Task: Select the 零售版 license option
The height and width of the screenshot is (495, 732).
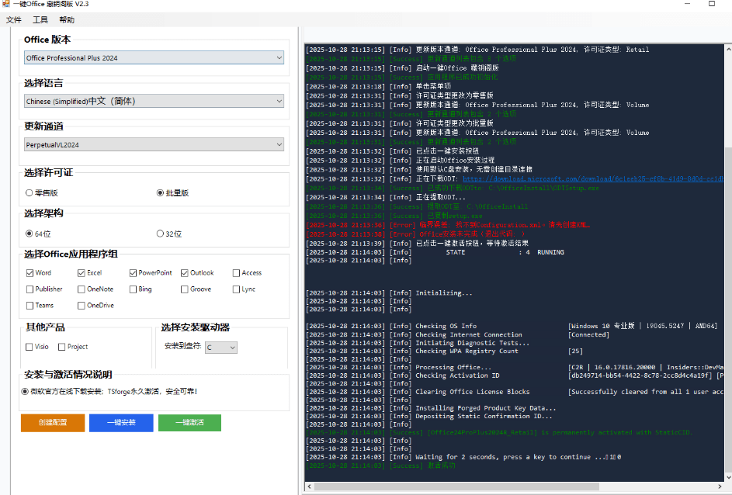Action: (27, 193)
